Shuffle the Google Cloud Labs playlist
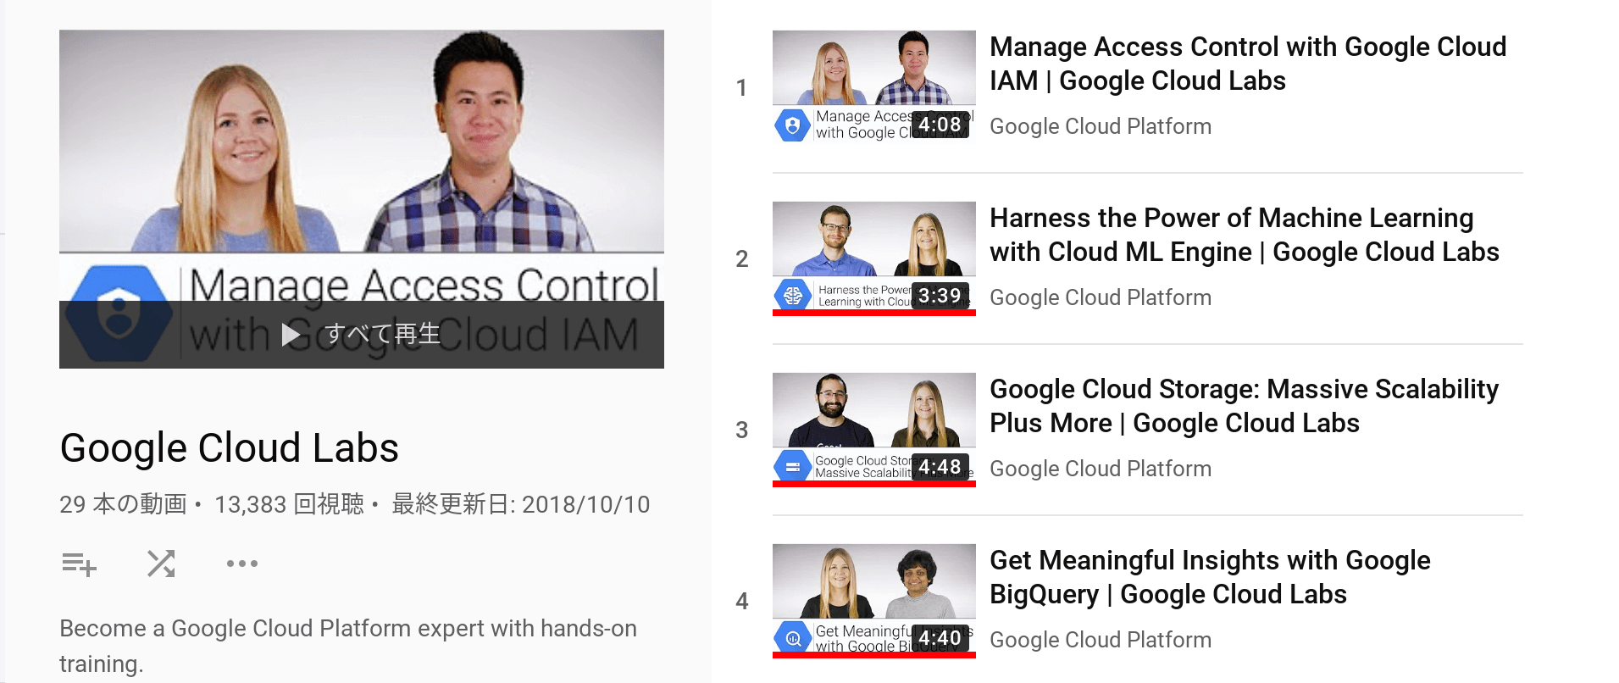This screenshot has width=1619, height=683. [x=161, y=564]
